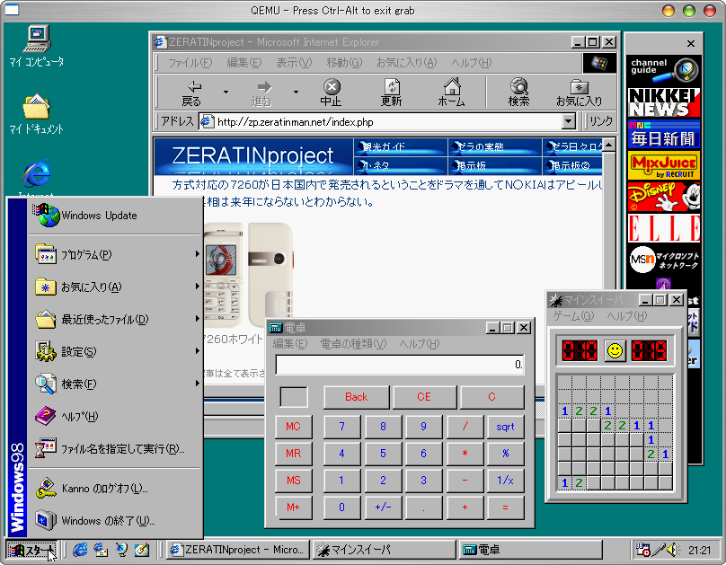726x565 pixels.
Task: Click the Forward arrow in Internet Explorer toolbar
Action: (262, 93)
